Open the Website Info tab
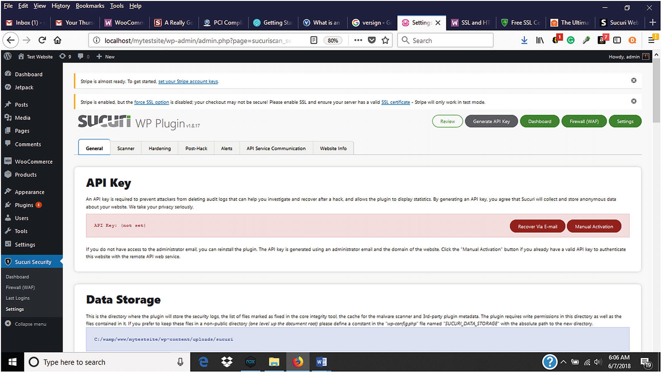The image size is (662, 373). click(333, 148)
